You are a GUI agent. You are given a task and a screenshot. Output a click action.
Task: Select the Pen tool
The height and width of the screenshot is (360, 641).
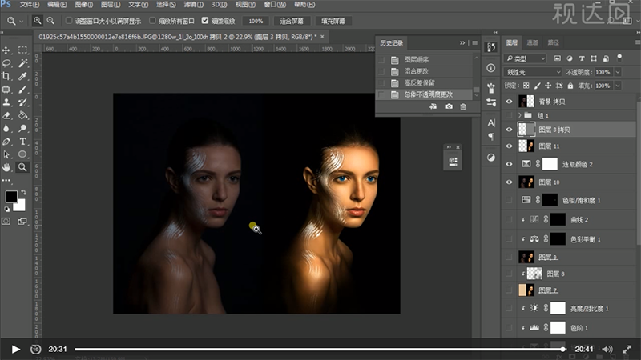pyautogui.click(x=6, y=142)
